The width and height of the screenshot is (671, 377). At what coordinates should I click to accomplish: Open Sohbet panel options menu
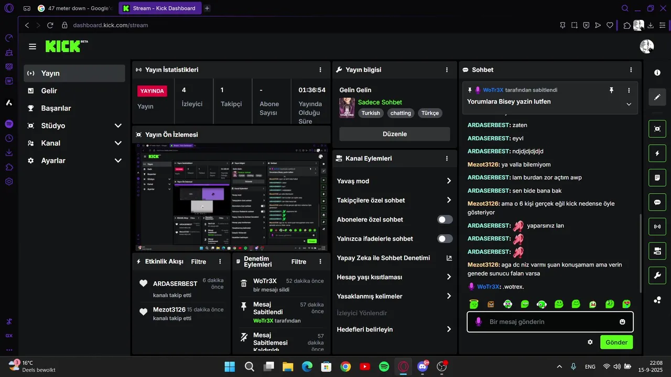631,70
